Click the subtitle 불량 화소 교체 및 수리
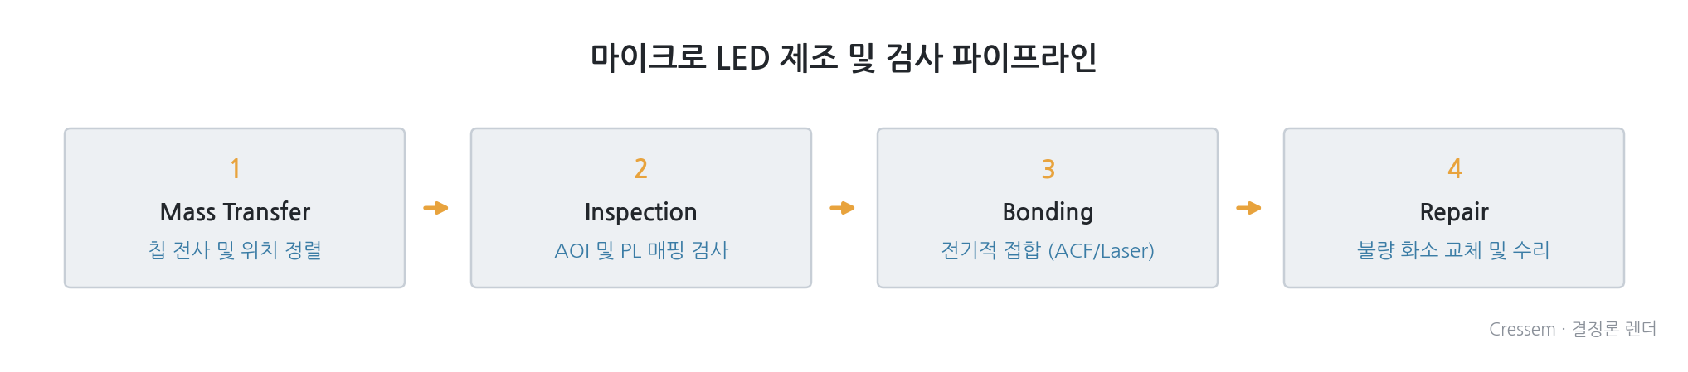 click(x=1454, y=250)
